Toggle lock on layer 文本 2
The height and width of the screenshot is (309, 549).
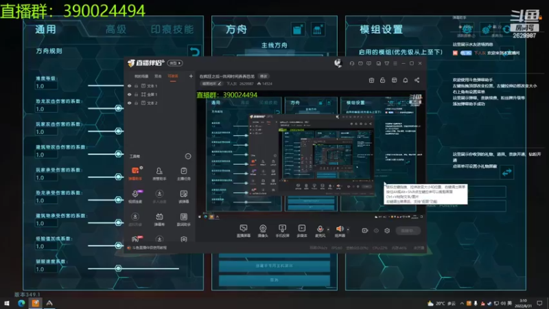[136, 104]
